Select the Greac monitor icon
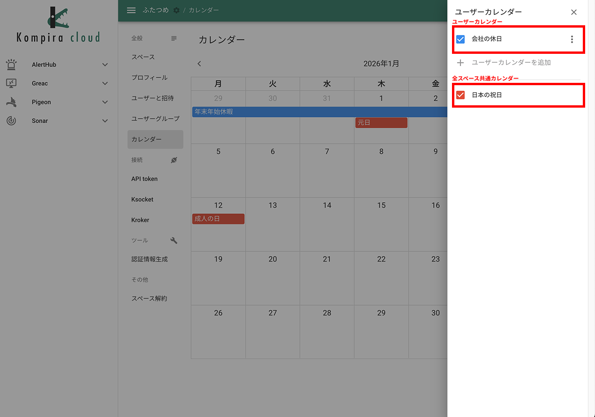 [x=11, y=83]
